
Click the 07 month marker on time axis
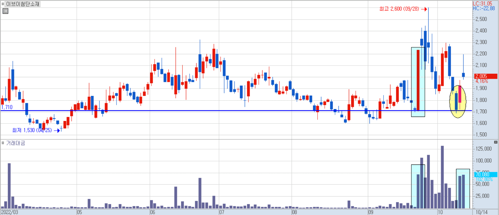[222, 212]
